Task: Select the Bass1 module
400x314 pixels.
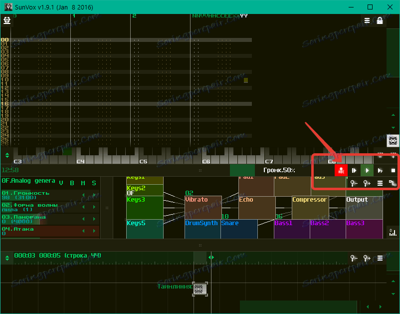Action: 292,229
